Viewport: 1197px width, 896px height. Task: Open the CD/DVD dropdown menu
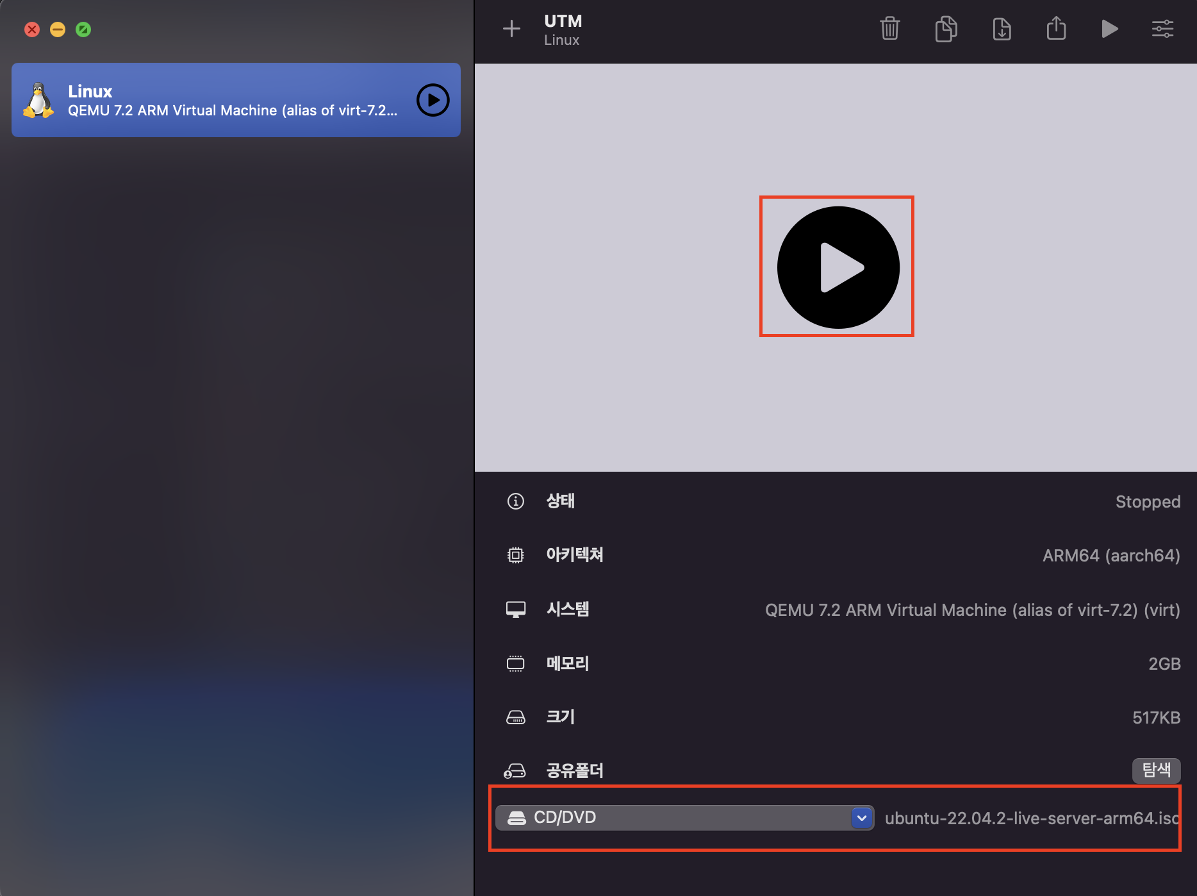point(684,818)
